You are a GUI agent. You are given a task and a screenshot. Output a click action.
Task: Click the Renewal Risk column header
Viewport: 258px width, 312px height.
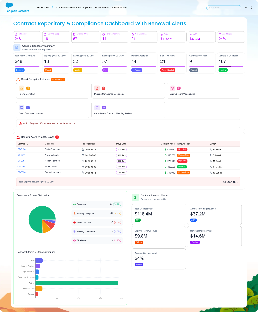(183, 144)
